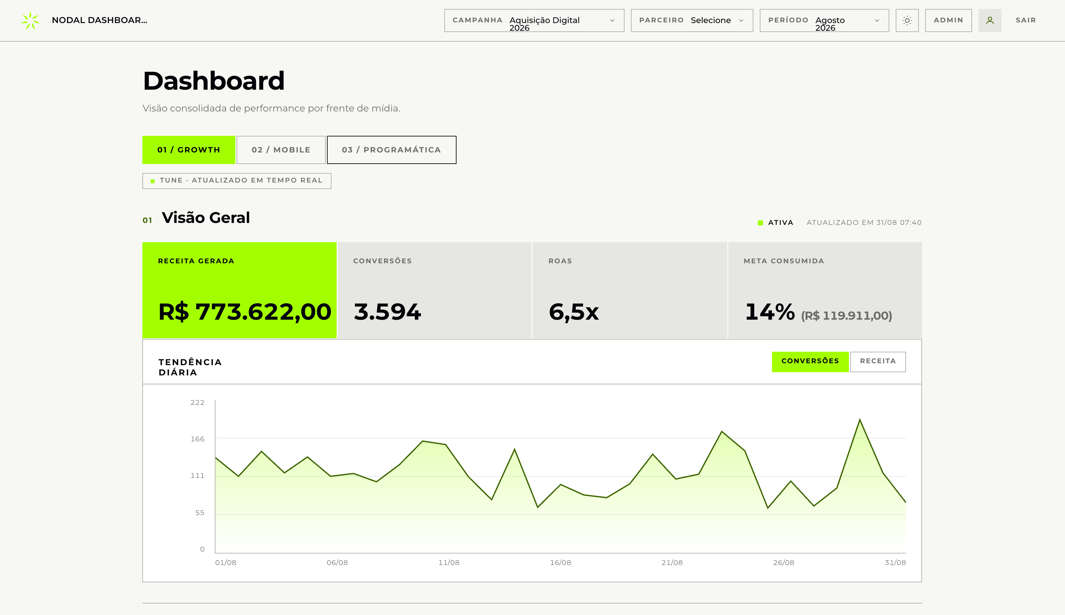1065x615 pixels.
Task: Click the 'Visão Geral' section heading
Action: coord(206,217)
